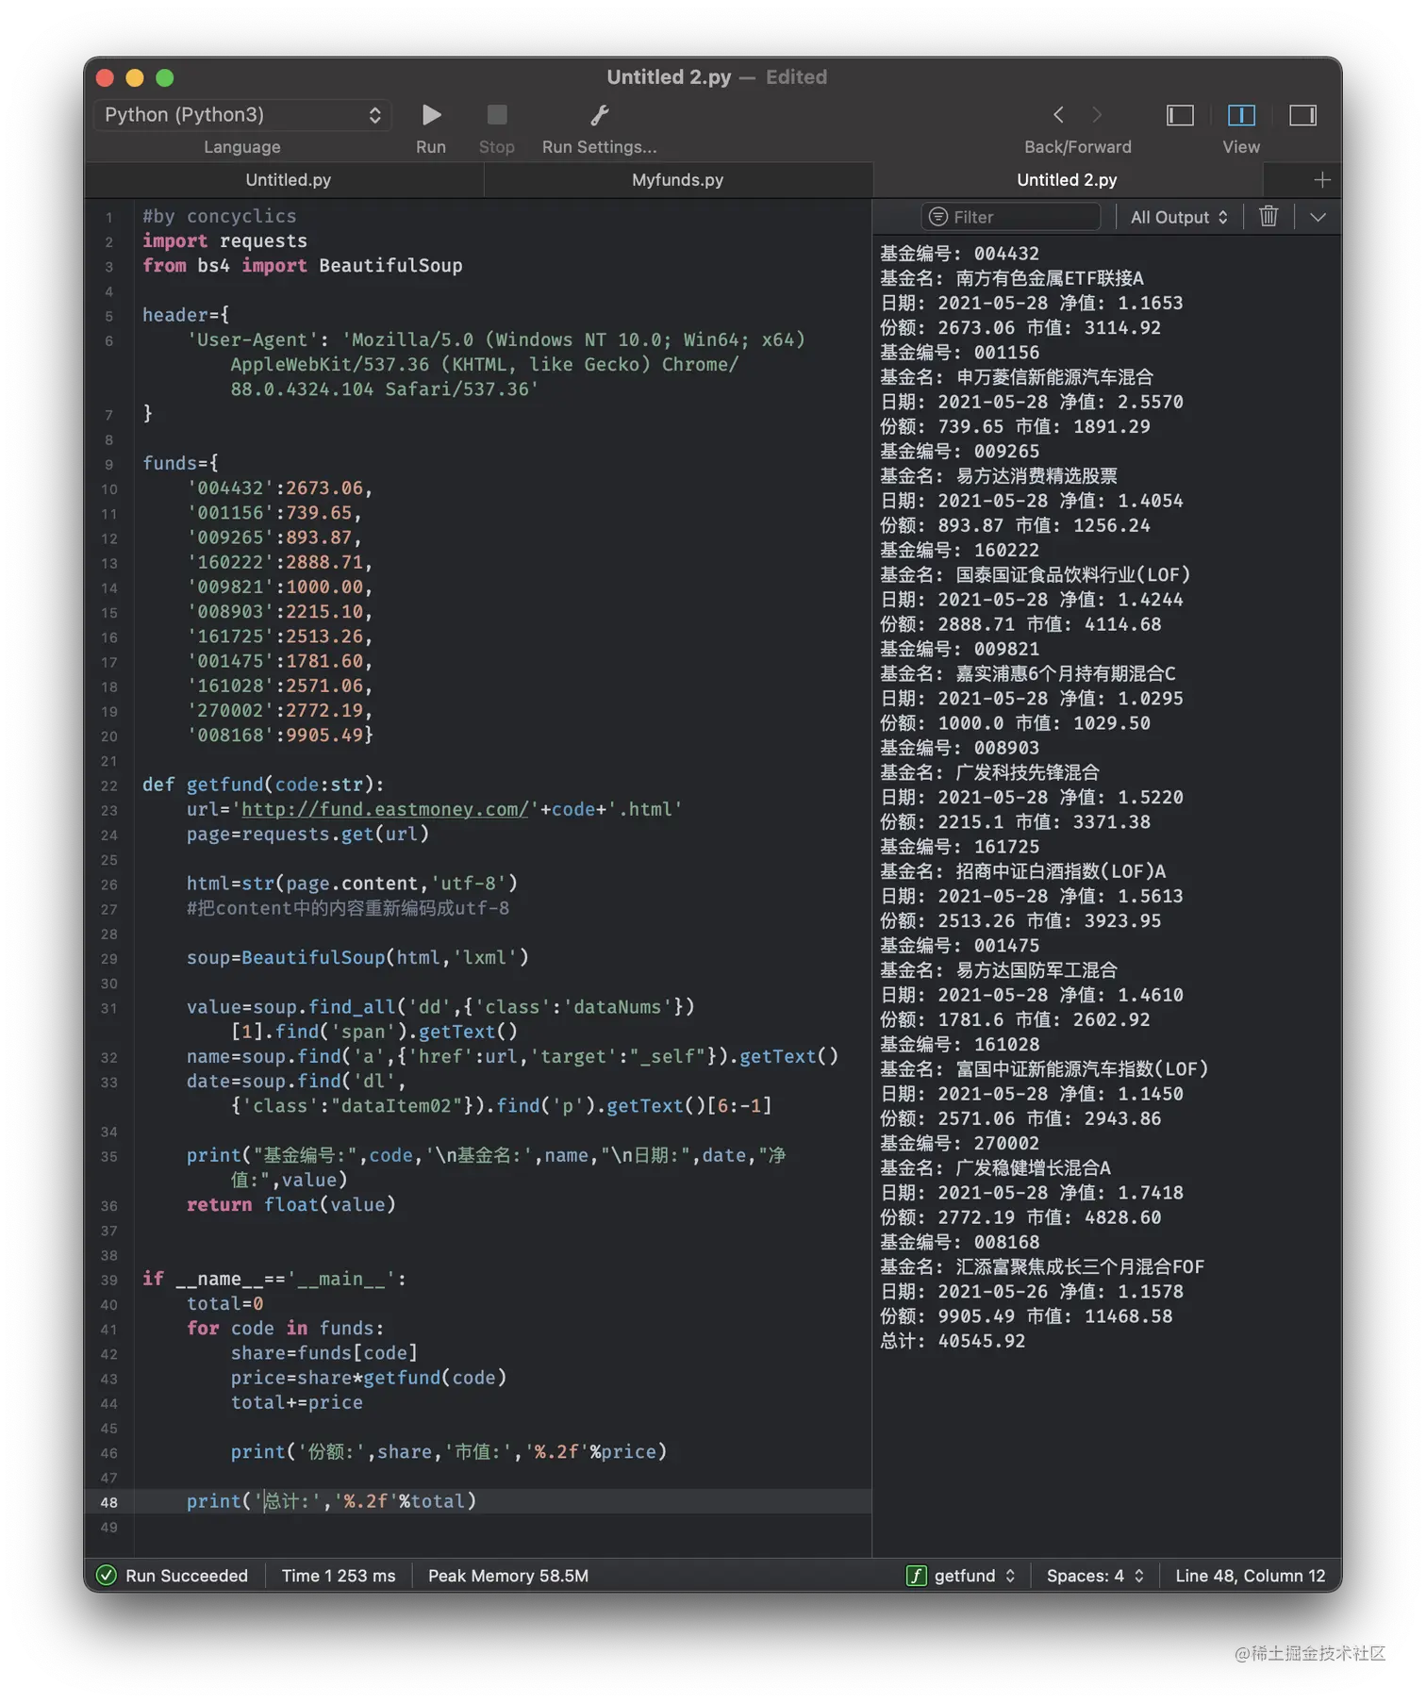
Task: Click the 'return float(value)' line
Action: click(x=291, y=1205)
